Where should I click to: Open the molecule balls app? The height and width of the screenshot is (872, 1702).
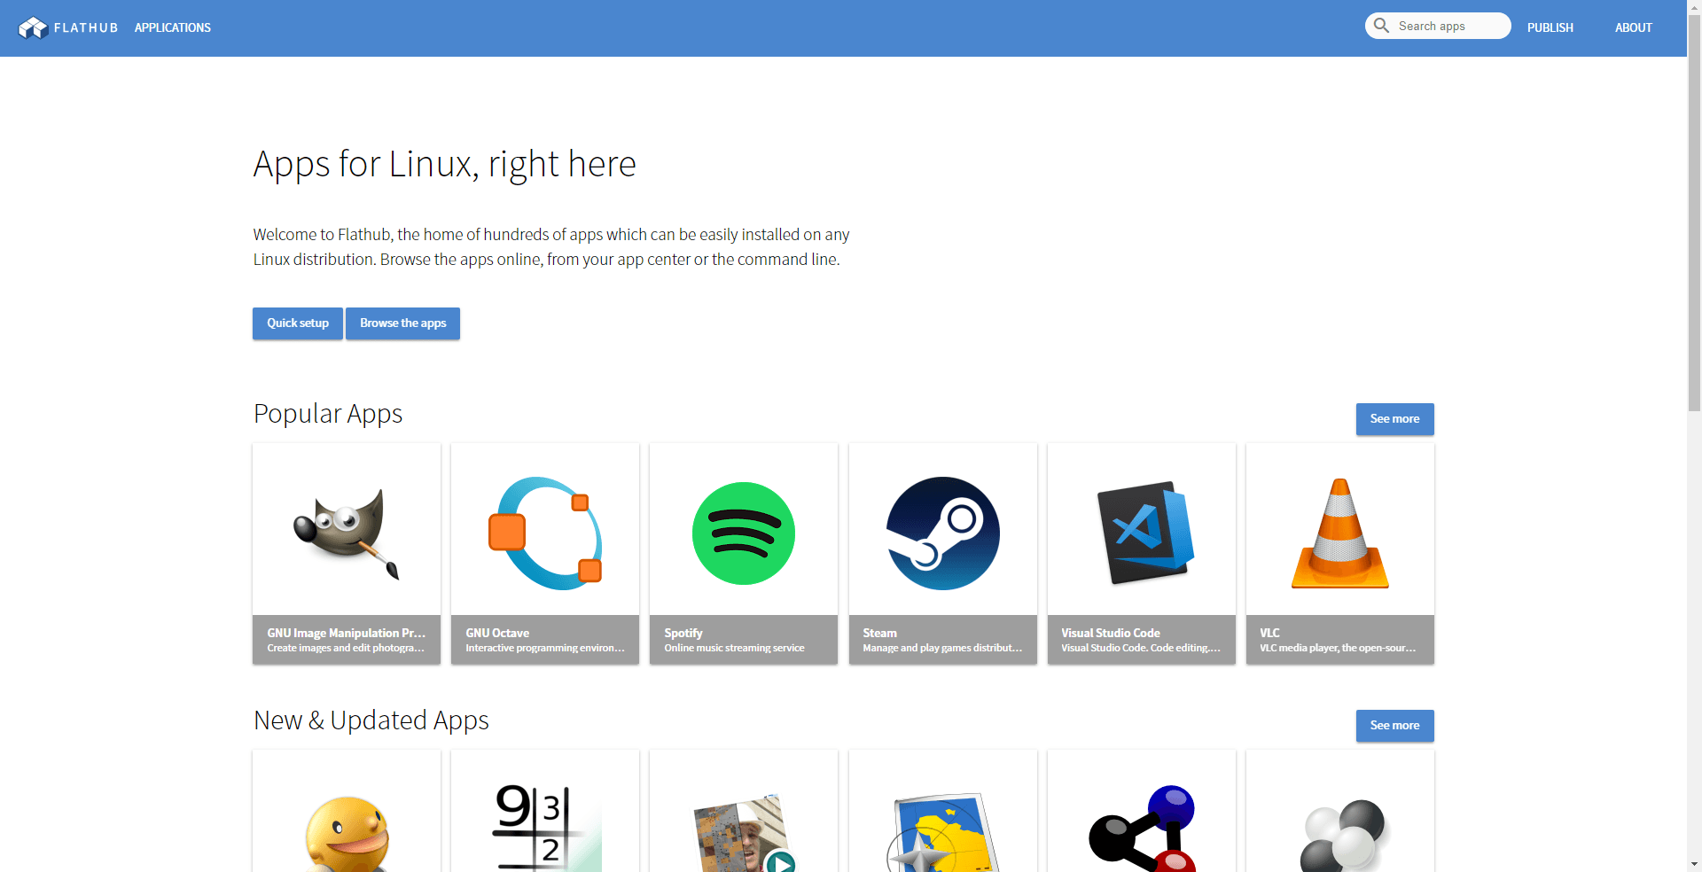(1142, 829)
